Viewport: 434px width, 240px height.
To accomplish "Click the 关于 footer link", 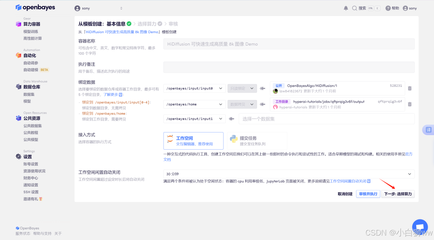I will pyautogui.click(x=58, y=233).
